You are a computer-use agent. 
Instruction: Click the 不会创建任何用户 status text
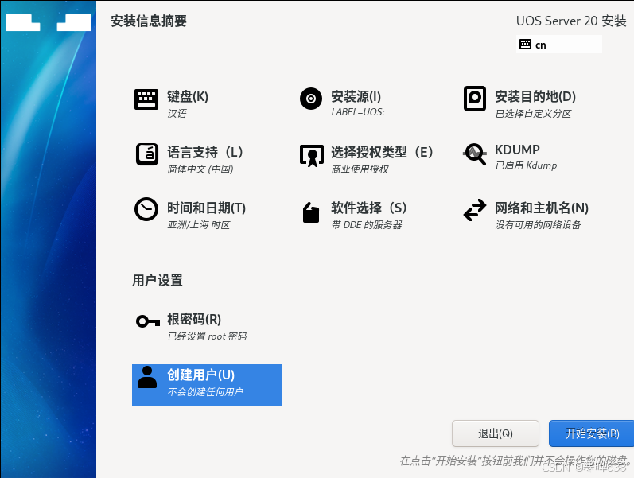[x=205, y=392]
